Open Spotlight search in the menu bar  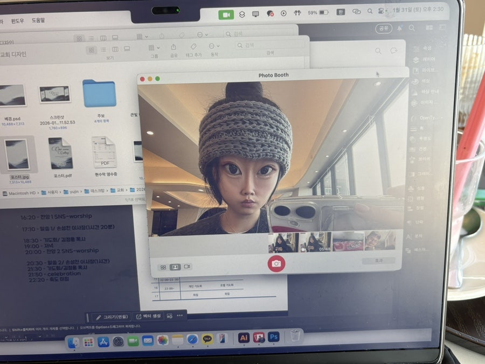point(370,11)
